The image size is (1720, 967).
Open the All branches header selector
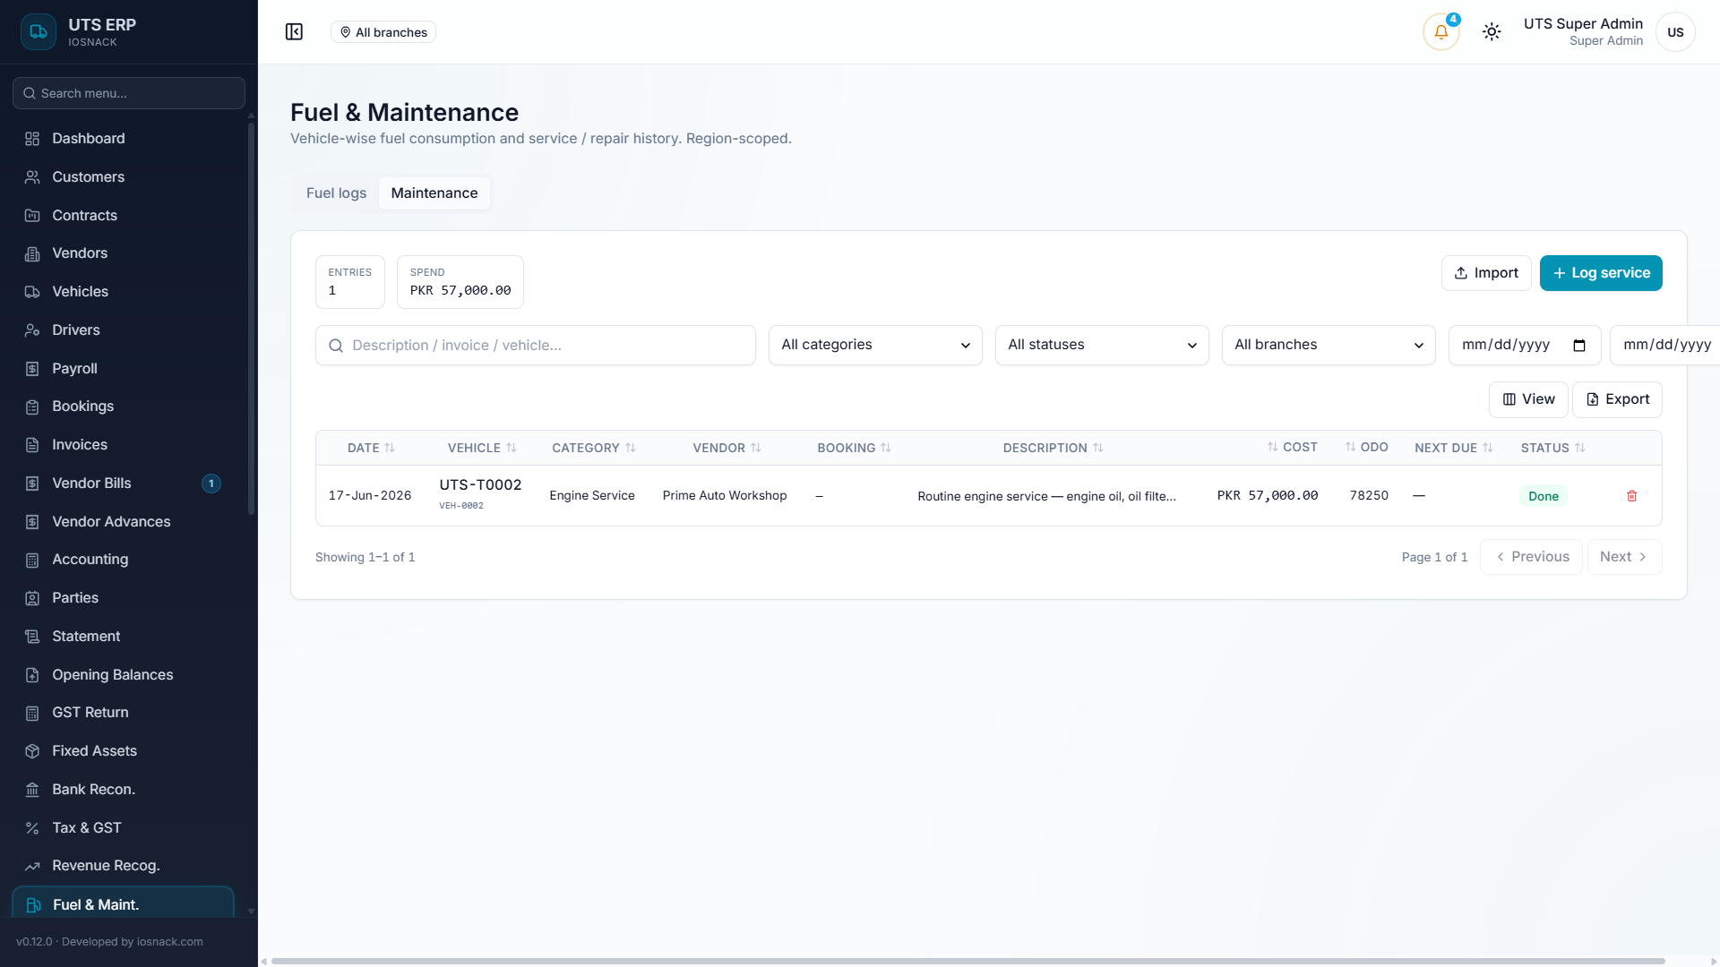[383, 32]
